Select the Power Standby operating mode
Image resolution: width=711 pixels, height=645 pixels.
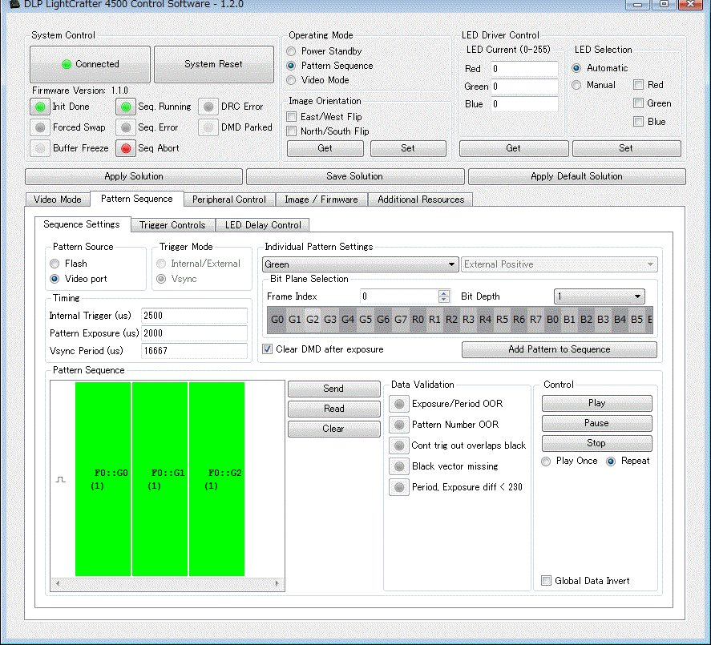pyautogui.click(x=291, y=51)
